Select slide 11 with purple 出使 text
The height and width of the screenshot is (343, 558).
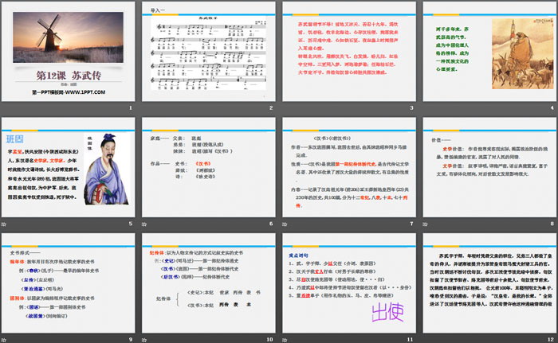point(349,283)
